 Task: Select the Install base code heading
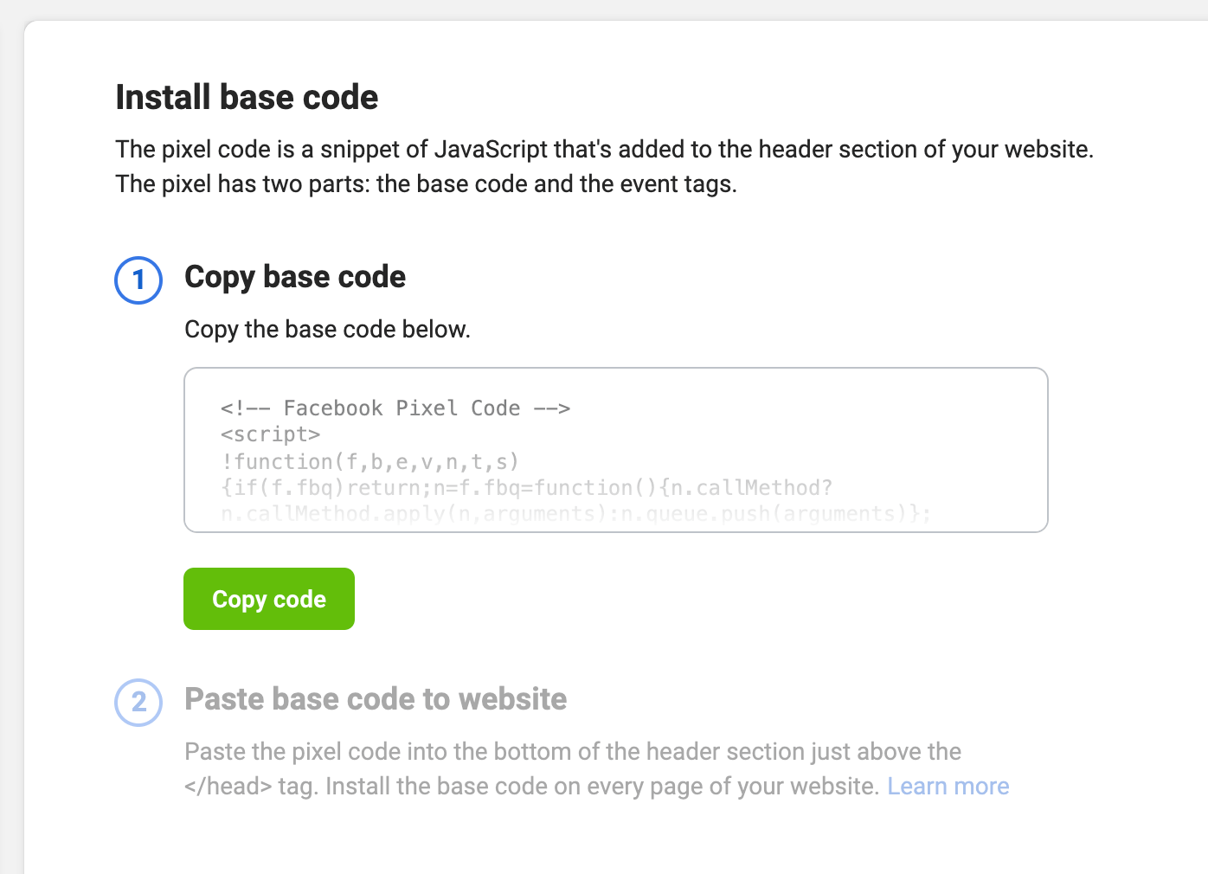pos(247,97)
